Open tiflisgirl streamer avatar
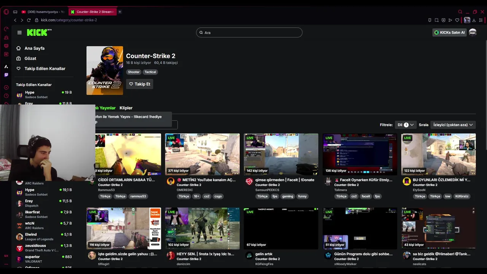The height and width of the screenshot is (274, 487). [92, 255]
